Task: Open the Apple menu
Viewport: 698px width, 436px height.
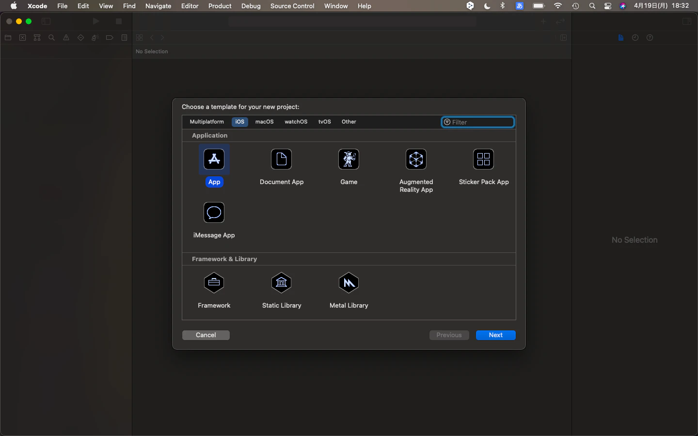Action: coord(14,6)
